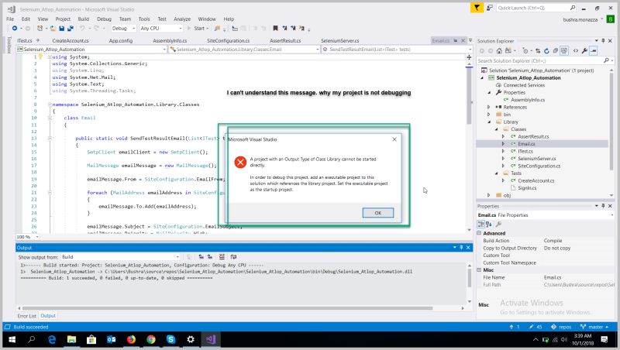Click the notifications flag icon
This screenshot has height=350, width=620.
click(477, 8)
